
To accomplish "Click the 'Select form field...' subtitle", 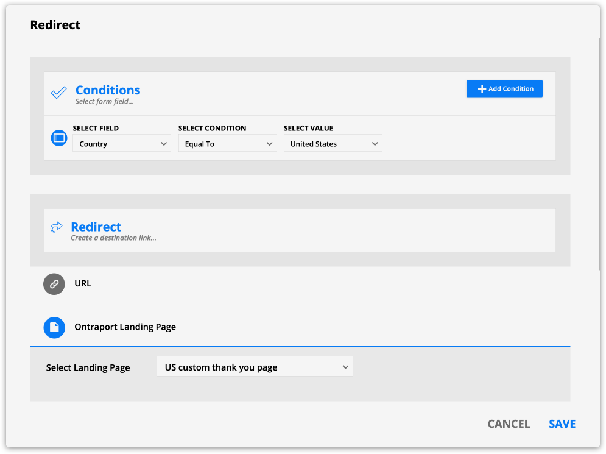I will (104, 102).
